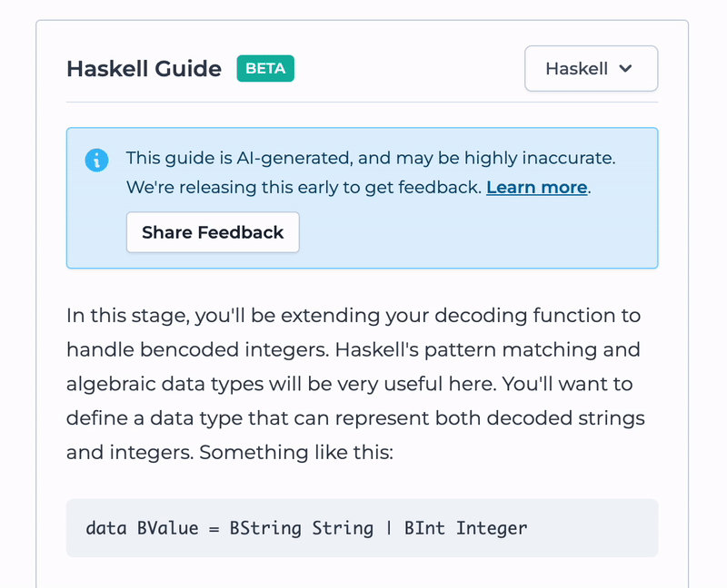Click the word 'data' in the code
The height and width of the screenshot is (588, 727).
click(x=106, y=528)
